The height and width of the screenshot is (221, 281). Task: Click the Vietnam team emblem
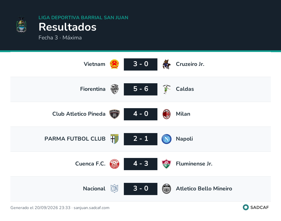coord(114,64)
